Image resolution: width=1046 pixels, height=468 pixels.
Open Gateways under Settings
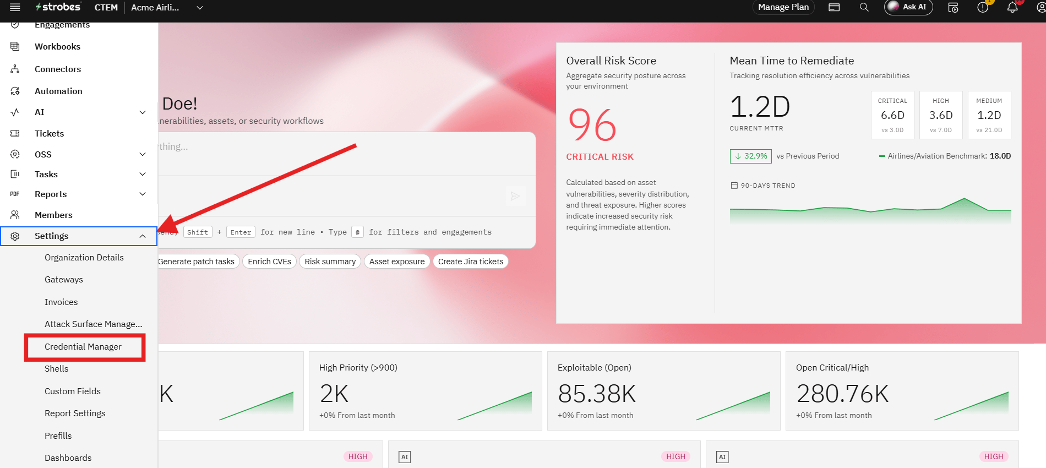tap(64, 280)
